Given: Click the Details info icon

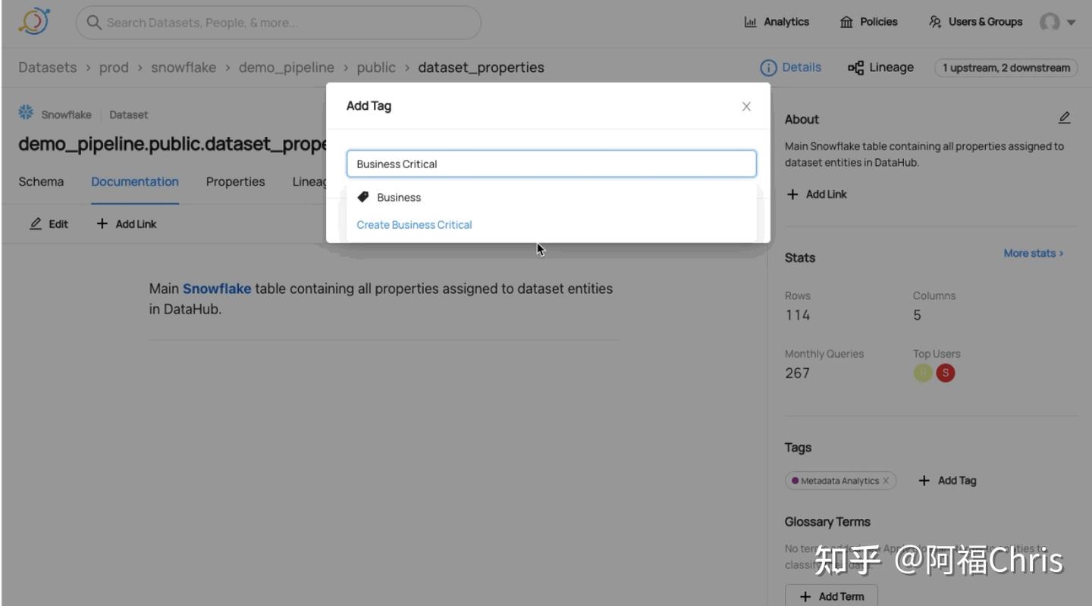Looking at the screenshot, I should (x=768, y=67).
